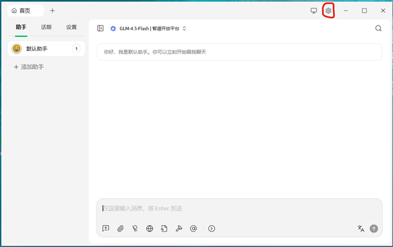393x247 pixels.
Task: Switch to the 话题 tab
Action: tap(46, 27)
